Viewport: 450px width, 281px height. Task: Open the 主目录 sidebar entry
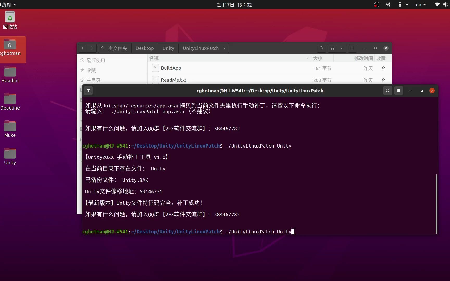(94, 80)
